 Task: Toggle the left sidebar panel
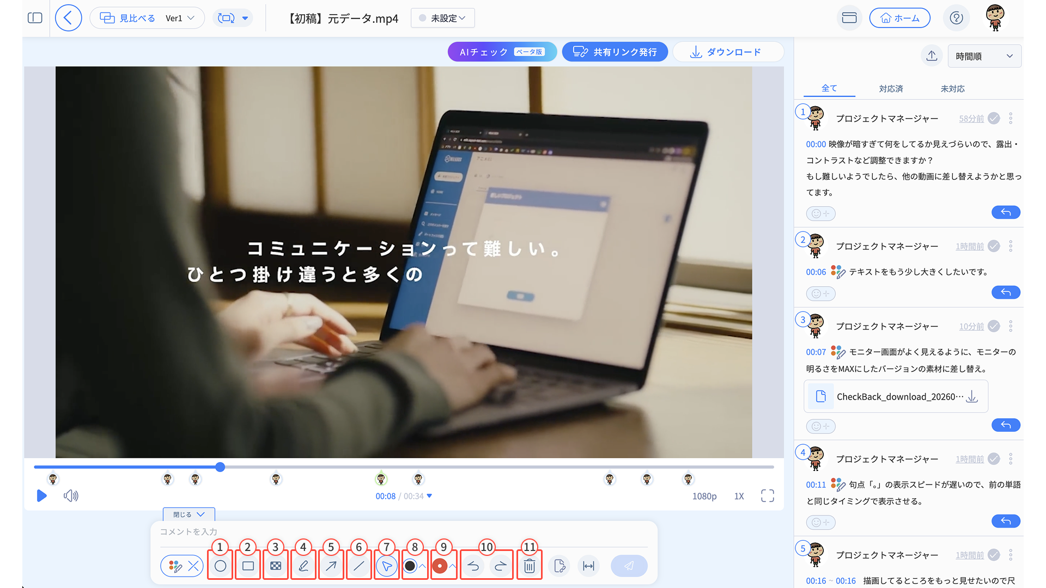click(35, 18)
